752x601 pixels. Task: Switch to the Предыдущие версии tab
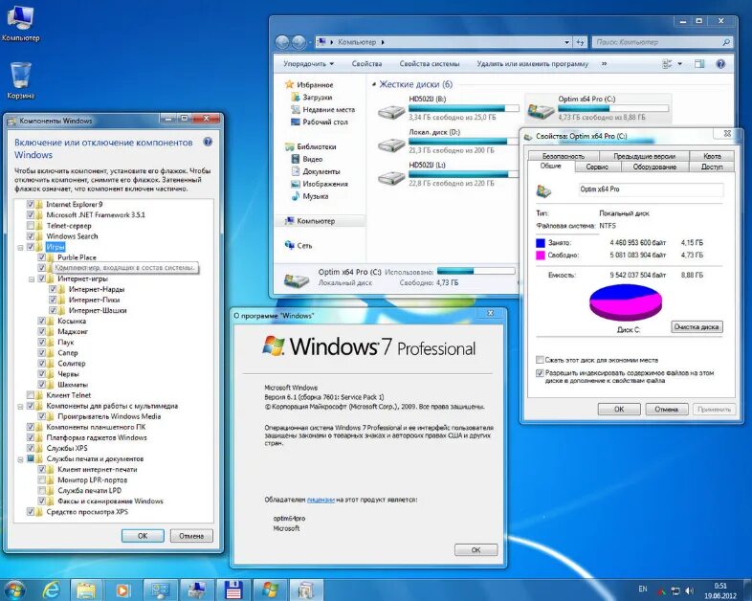coord(644,156)
